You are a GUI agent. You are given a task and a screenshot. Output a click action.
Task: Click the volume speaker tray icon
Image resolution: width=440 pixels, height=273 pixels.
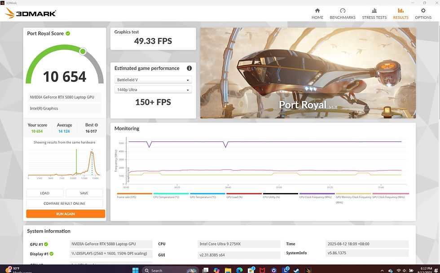405,270
